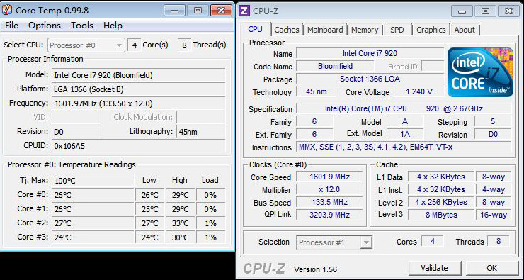Switch to the Caches tab
The image size is (524, 280).
coord(287,30)
